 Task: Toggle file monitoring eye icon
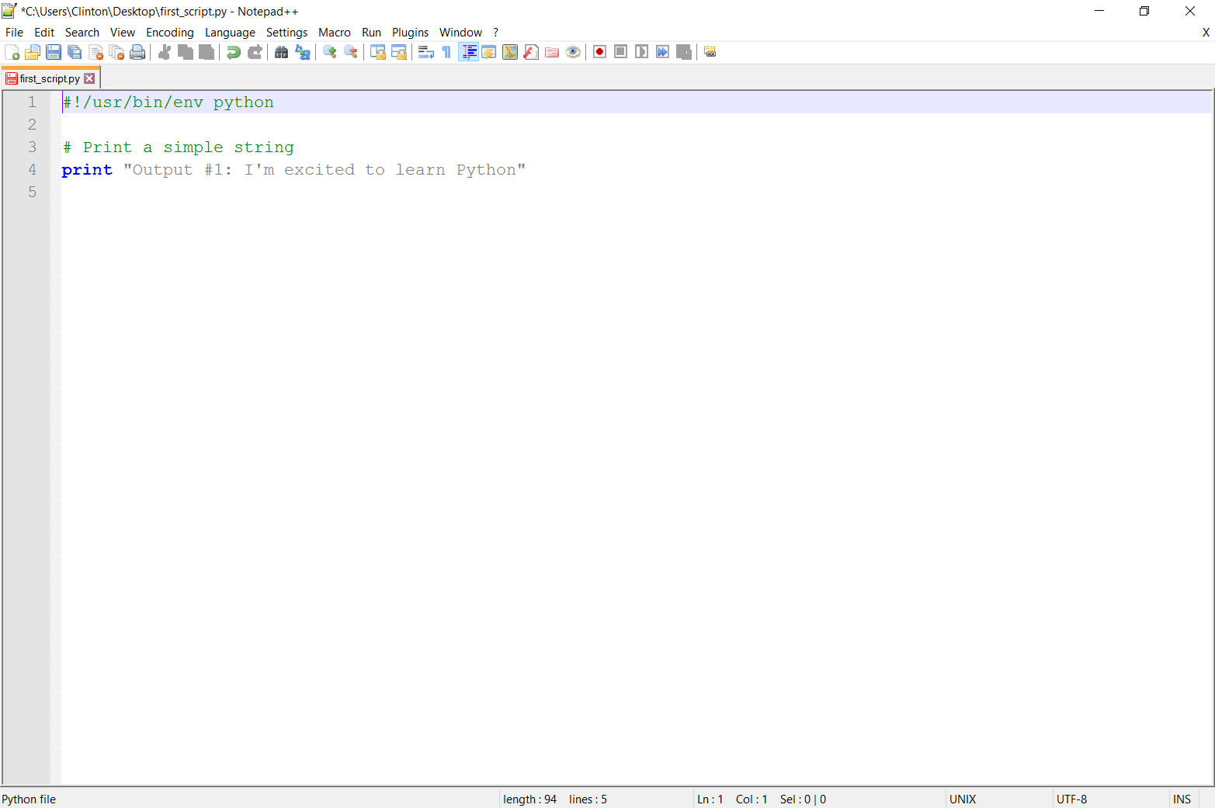(573, 52)
